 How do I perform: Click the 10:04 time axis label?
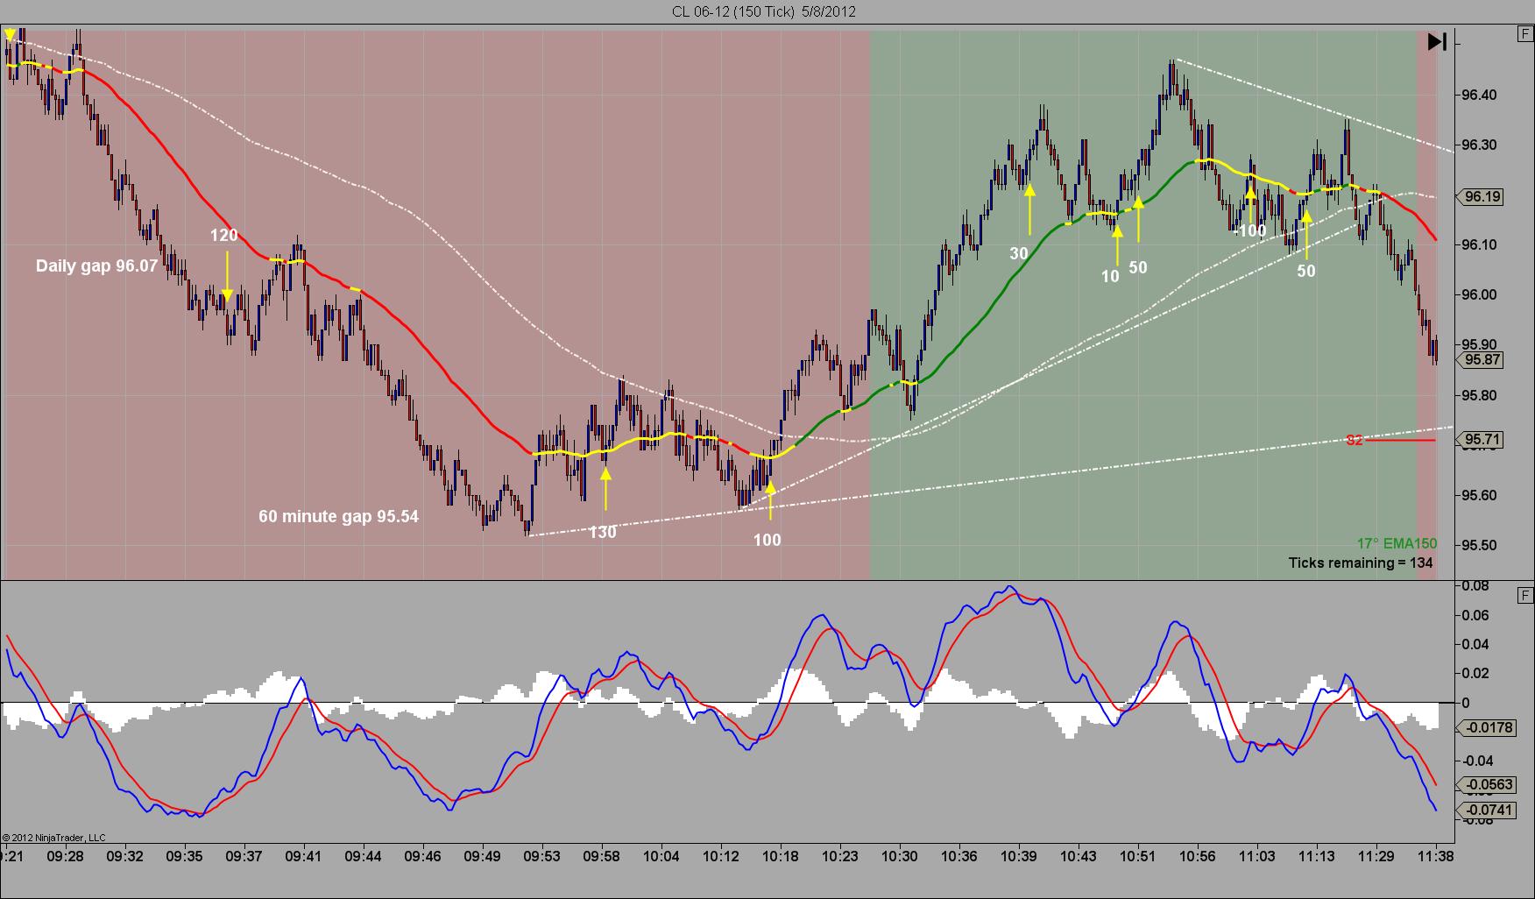tap(661, 856)
